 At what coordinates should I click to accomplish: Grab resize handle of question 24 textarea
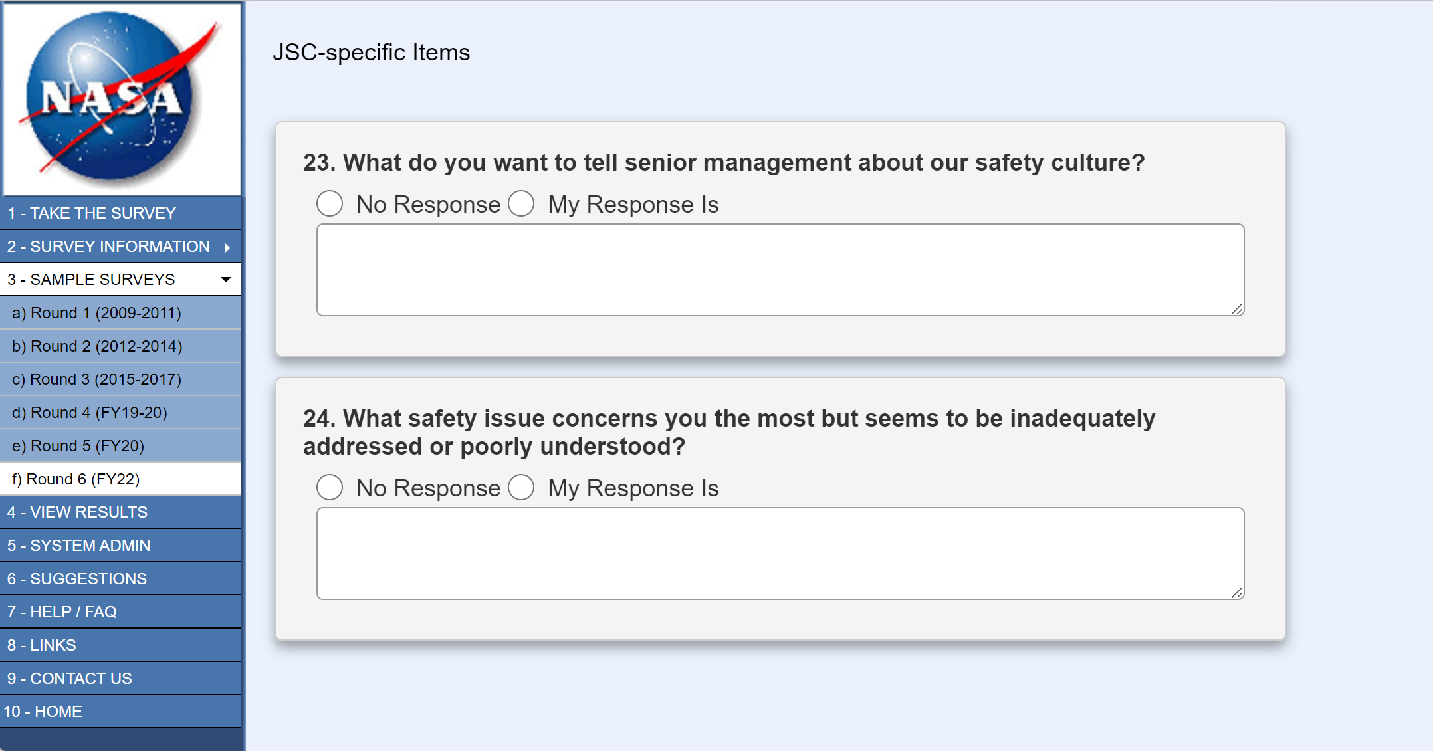[x=1237, y=593]
